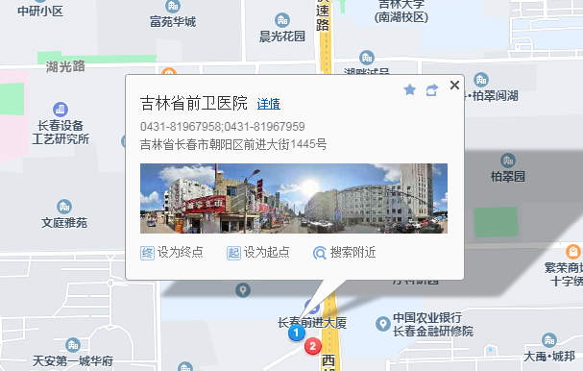The image size is (583, 371).
Task: Click the 中国农业银行 location pin icon
Action: (383, 324)
